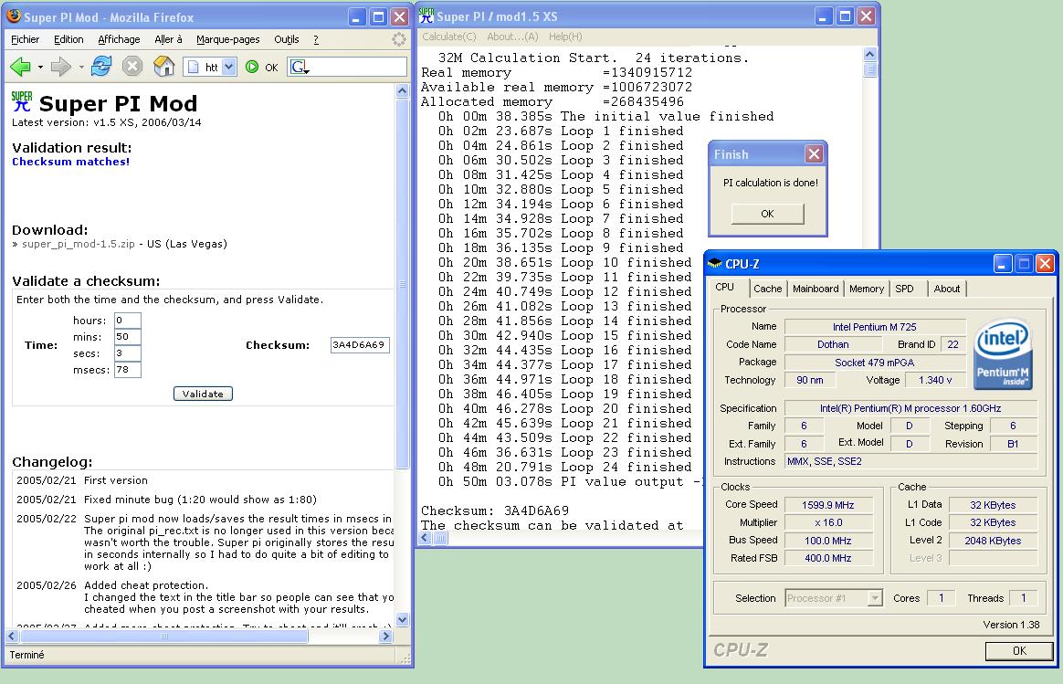
Task: Open forward button history dropdown arrow
Action: coord(81,67)
